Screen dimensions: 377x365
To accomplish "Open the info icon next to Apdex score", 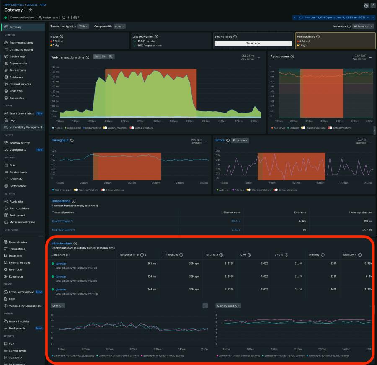I will click(x=292, y=57).
